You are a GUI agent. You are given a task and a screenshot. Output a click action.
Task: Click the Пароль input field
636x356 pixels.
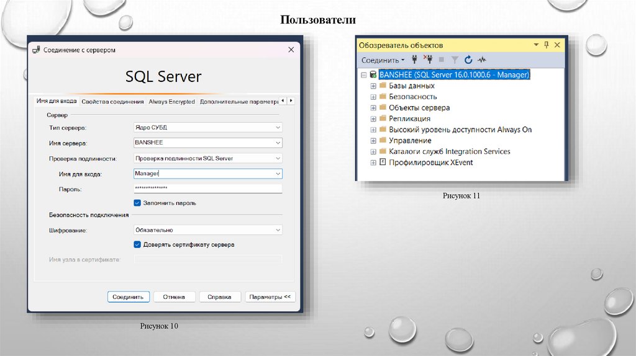(207, 189)
